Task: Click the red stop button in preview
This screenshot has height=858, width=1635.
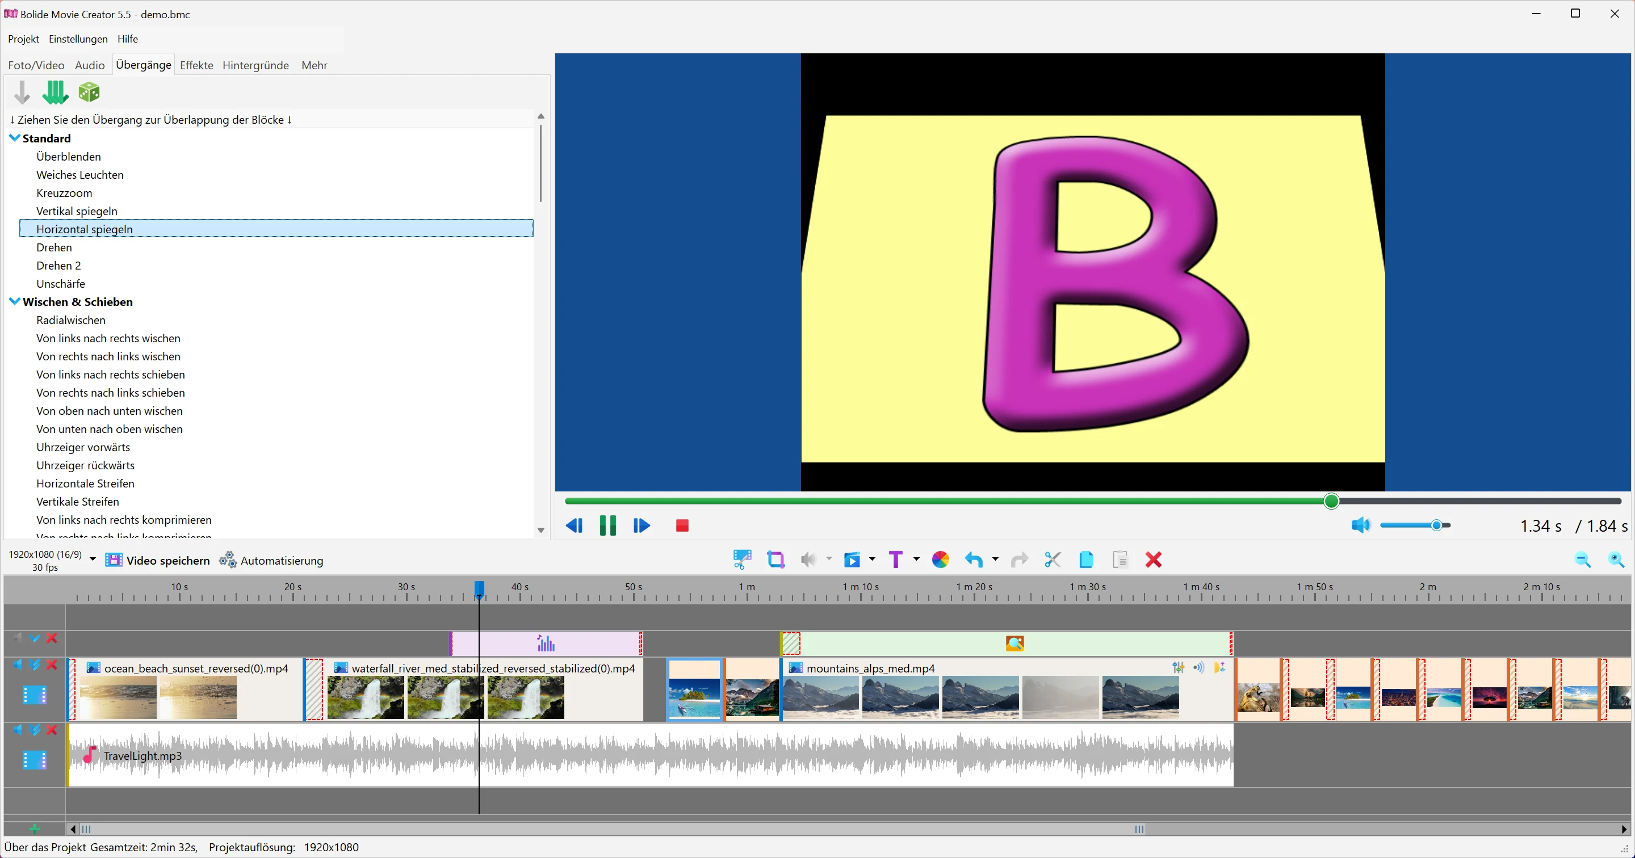Action: point(682,525)
